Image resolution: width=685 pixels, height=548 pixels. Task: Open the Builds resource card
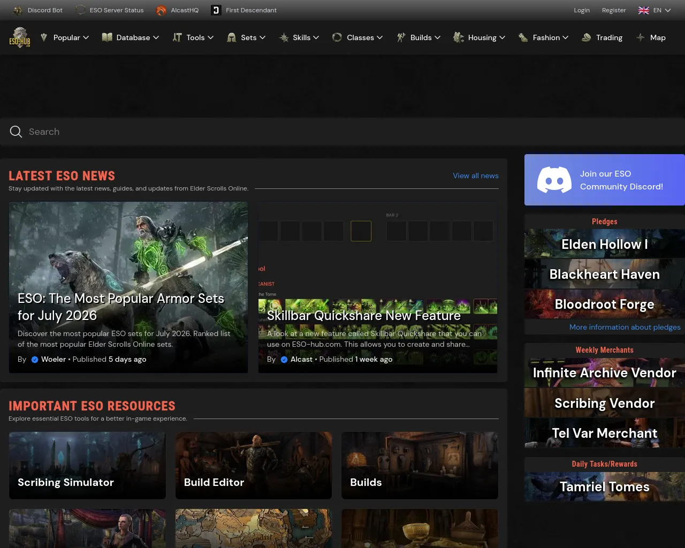[x=420, y=466]
